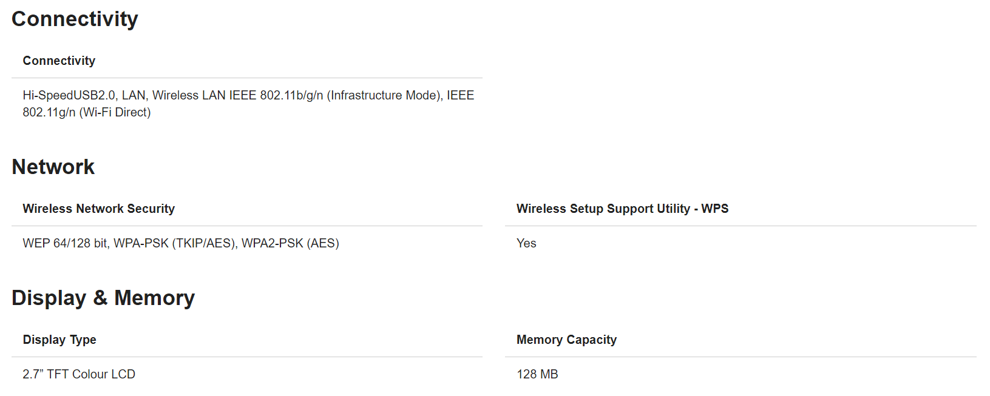Viewport: 990px width, 396px height.
Task: Click the "(Infrastructure Mode)" text
Action: point(385,95)
